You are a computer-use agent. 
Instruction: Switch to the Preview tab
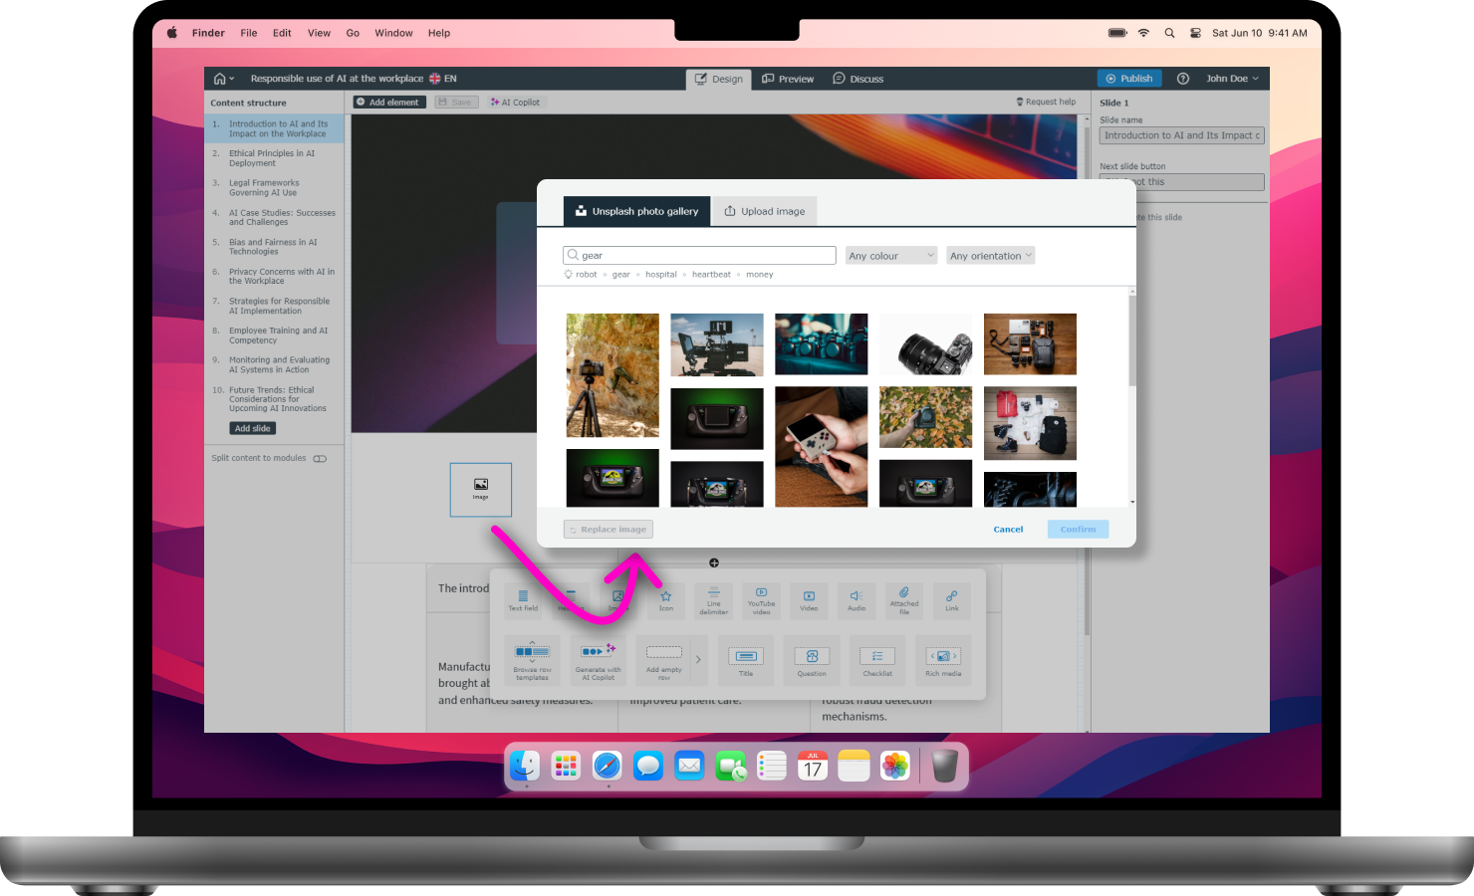[x=788, y=79]
